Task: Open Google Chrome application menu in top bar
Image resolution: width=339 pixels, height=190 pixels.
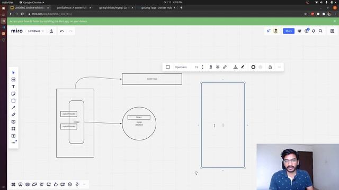Action: click(32, 2)
